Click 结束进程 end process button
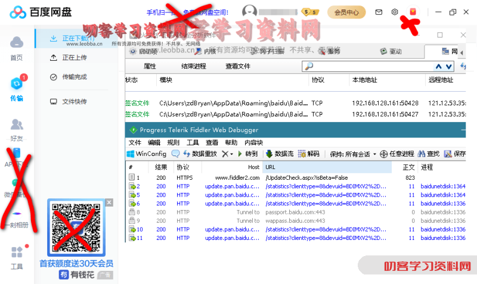Image resolution: width=477 pixels, height=284 pixels. 193,66
